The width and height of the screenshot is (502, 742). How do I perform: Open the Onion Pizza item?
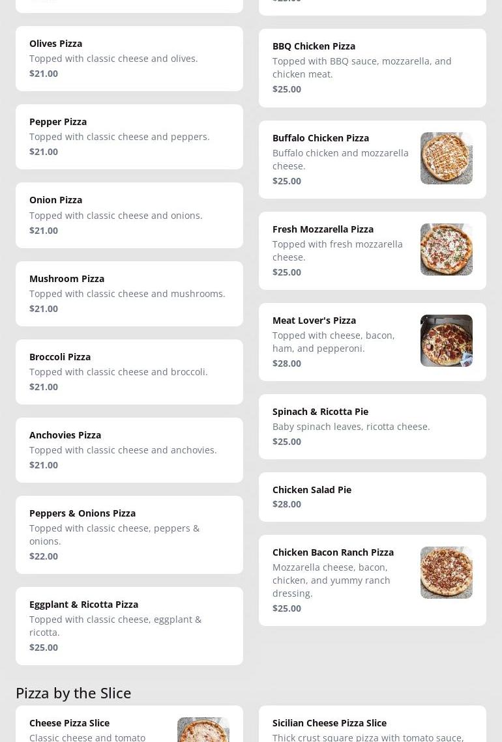point(129,215)
